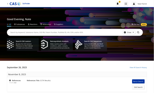The image size is (154, 93).
Task: Click the September 26, 2023 heading
Action: (17, 67)
